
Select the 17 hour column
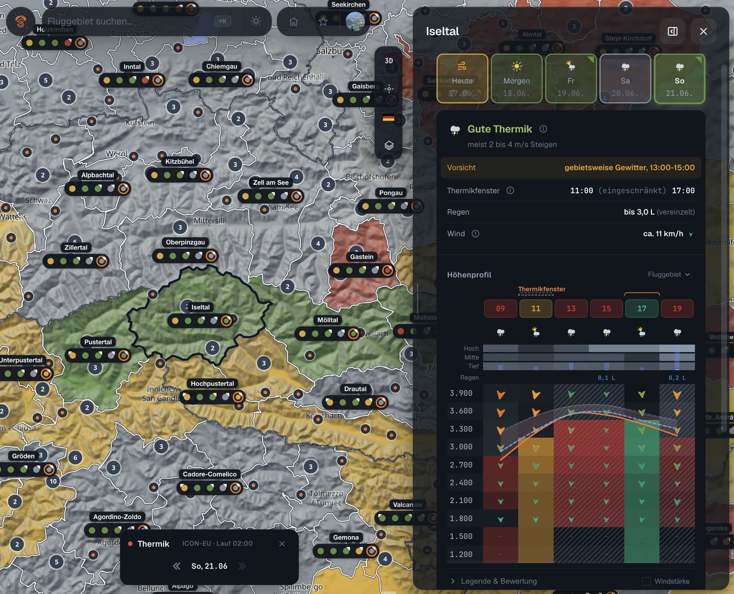pos(642,308)
